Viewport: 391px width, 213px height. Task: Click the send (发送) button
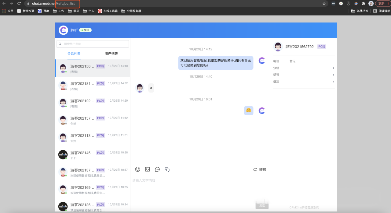pyautogui.click(x=262, y=206)
